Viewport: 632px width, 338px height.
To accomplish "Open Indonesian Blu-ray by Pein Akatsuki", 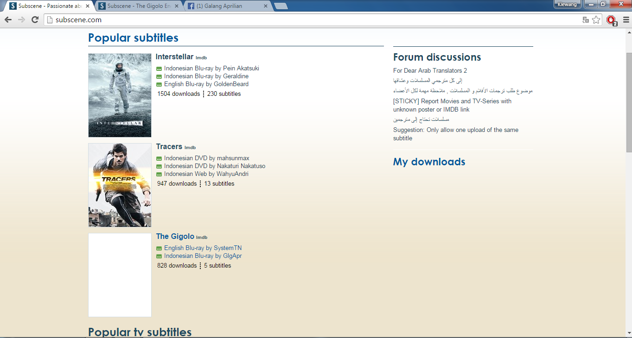I will click(x=211, y=68).
